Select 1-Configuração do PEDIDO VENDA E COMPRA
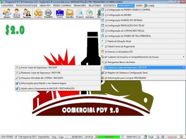The height and width of the screenshot is (139, 186). click(x=143, y=10)
